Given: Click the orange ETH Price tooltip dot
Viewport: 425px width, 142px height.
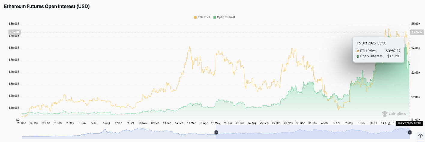Looking at the screenshot, I should click(358, 51).
